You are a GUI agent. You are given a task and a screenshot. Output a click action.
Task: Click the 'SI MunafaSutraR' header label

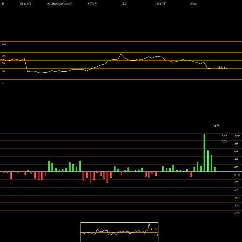[60, 4]
